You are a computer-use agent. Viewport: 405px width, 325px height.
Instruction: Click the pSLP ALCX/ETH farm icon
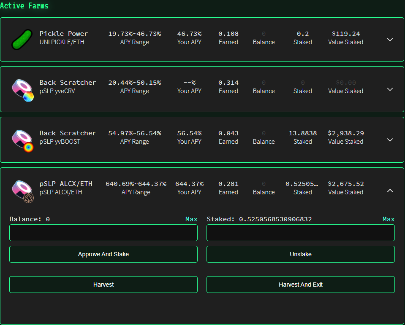point(23,191)
